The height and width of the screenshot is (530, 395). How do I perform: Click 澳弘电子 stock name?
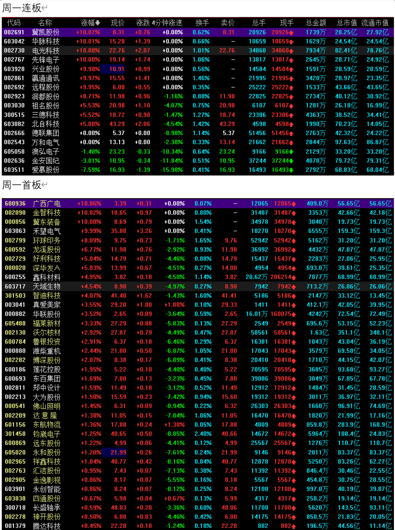(46, 152)
